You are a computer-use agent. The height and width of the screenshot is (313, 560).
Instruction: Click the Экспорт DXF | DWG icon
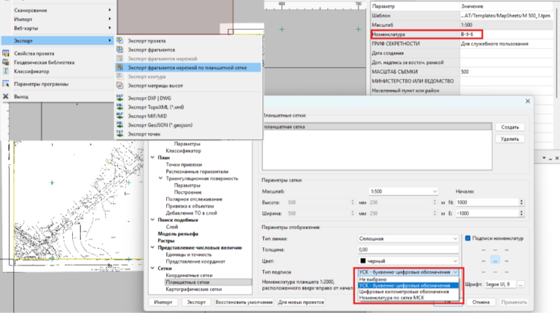pos(120,98)
